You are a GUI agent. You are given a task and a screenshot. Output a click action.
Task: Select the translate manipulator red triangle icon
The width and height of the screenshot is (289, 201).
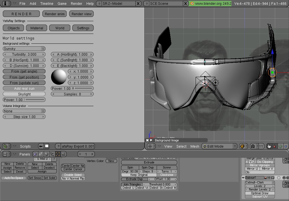275,146
